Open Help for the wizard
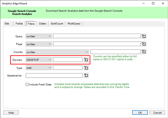This screenshot has width=168, height=118. (11, 113)
